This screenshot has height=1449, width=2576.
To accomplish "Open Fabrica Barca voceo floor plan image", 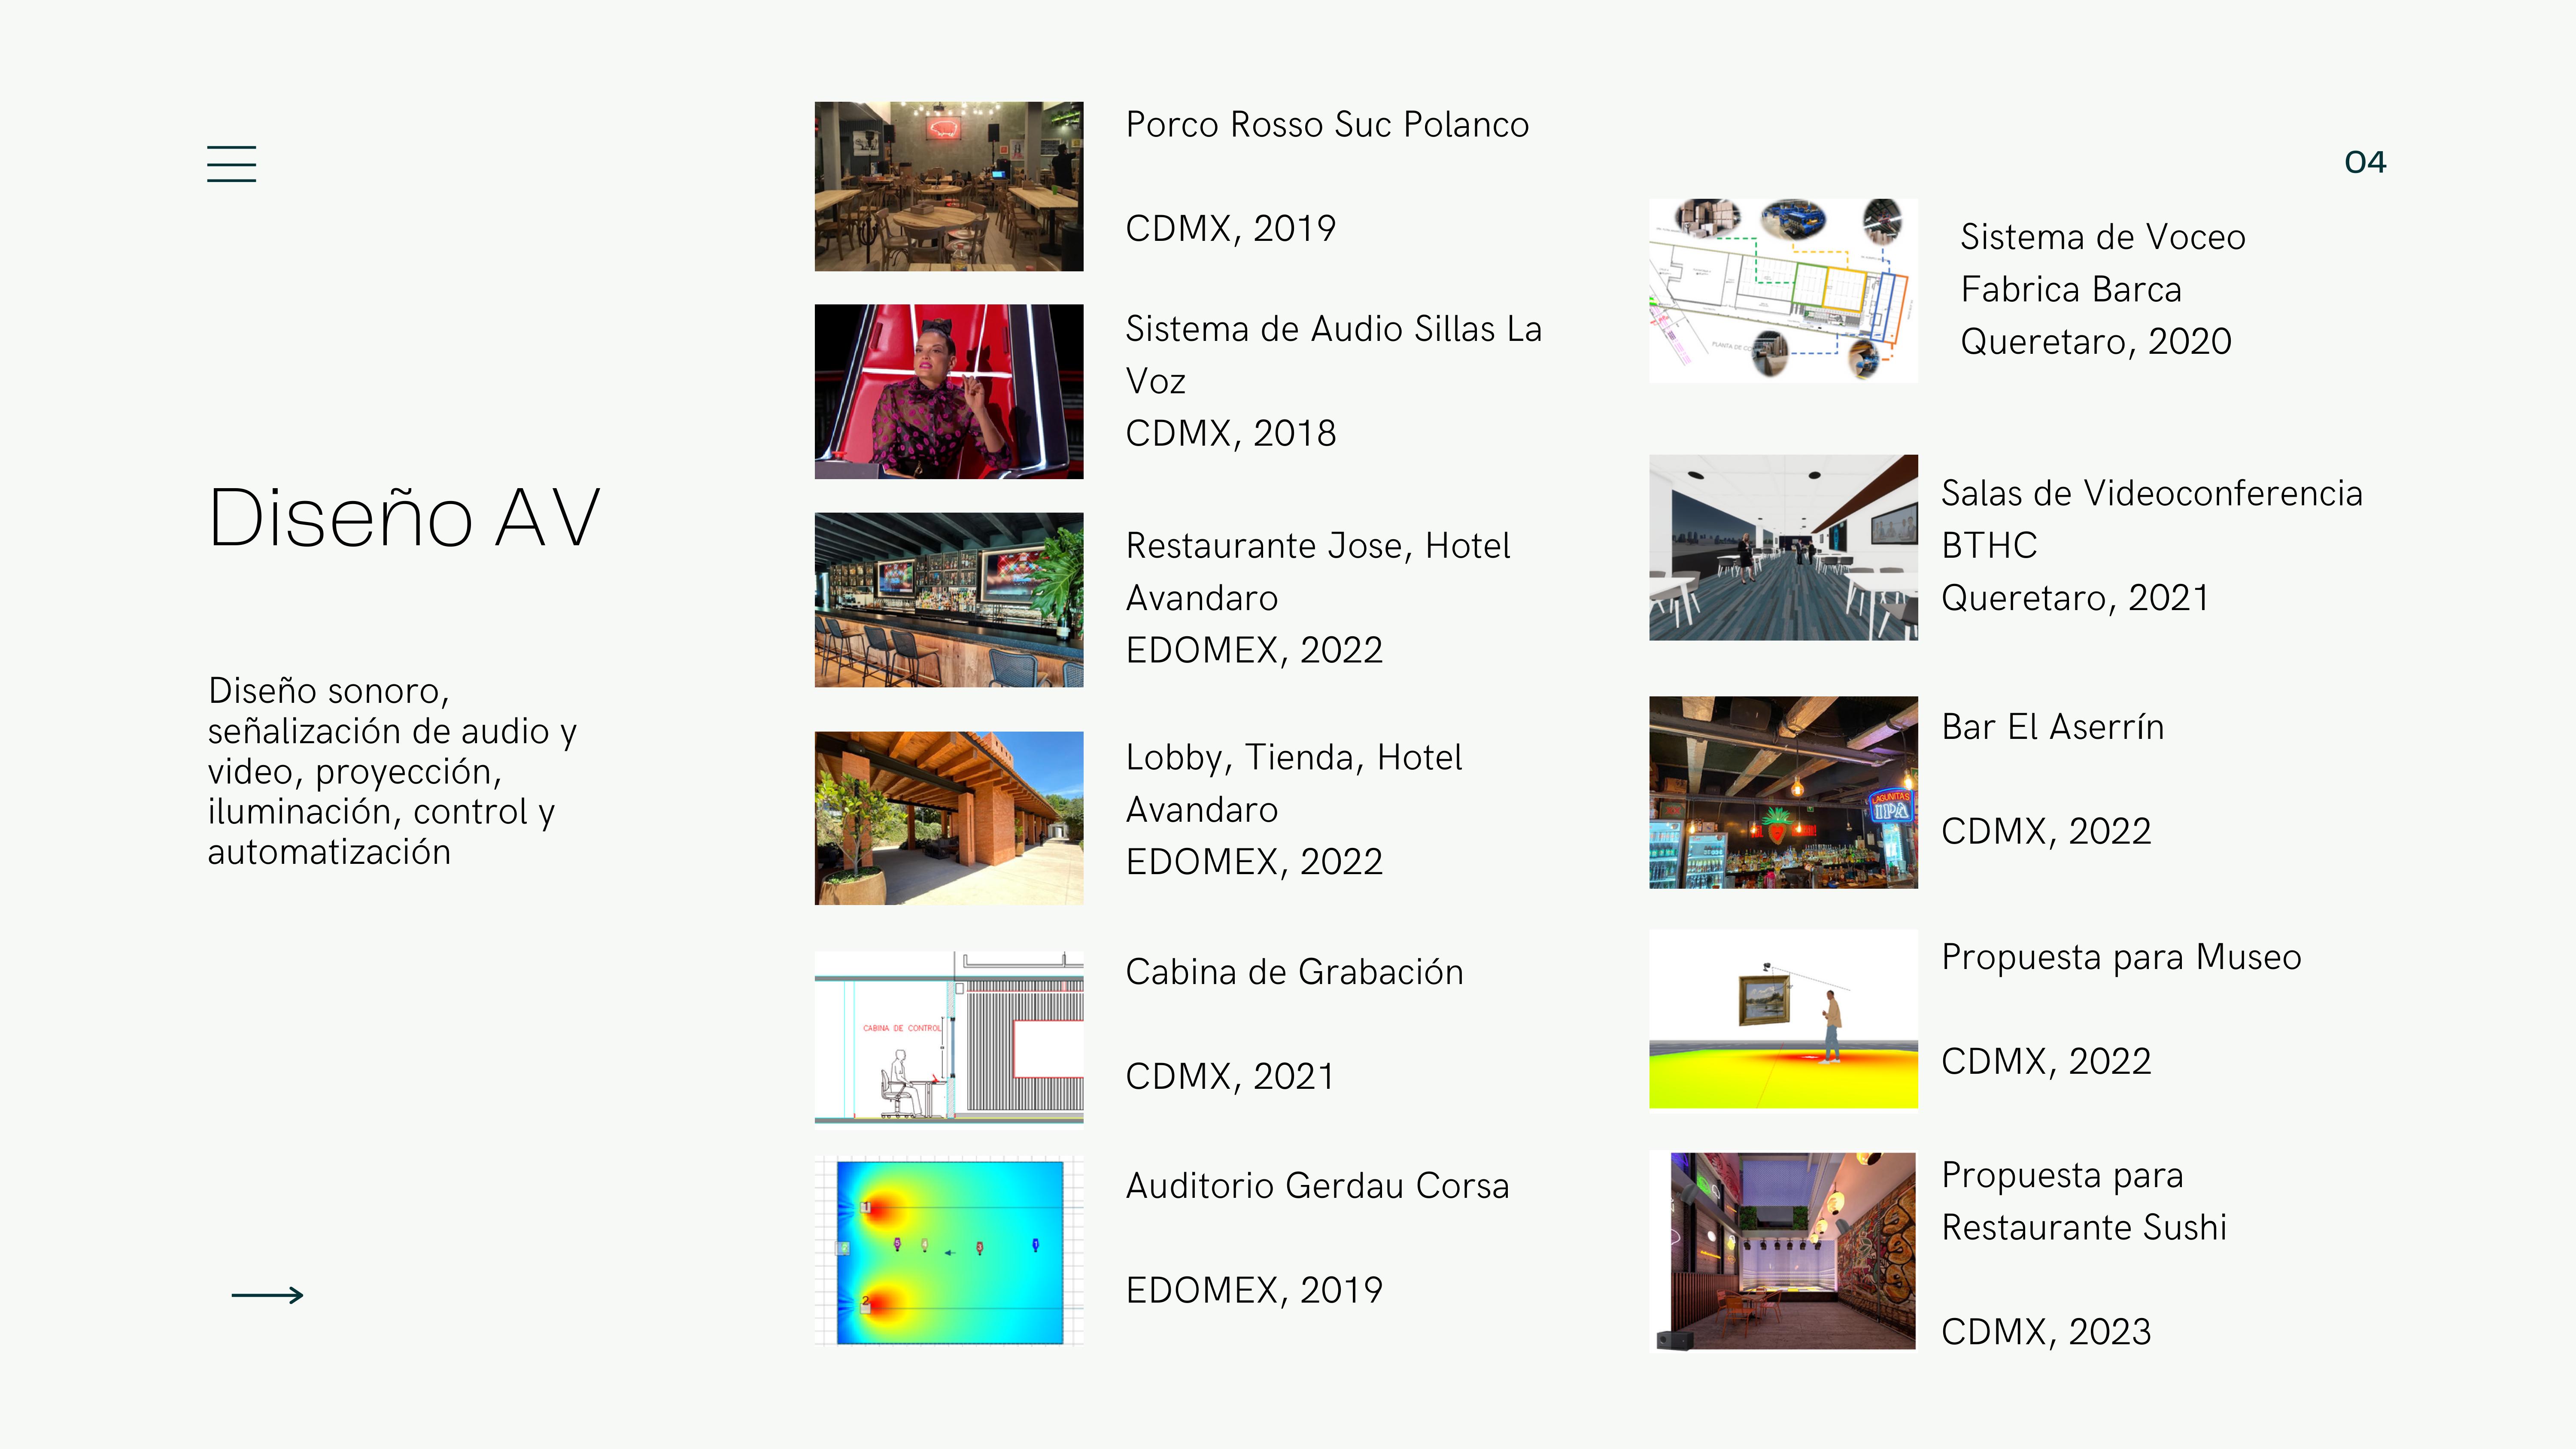I will [1782, 290].
